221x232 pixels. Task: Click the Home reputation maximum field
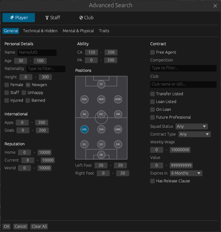[x=44, y=152]
